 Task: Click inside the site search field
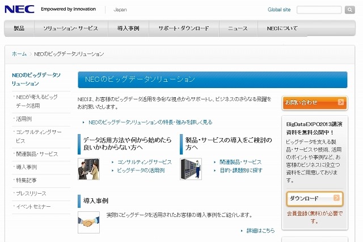point(319,10)
